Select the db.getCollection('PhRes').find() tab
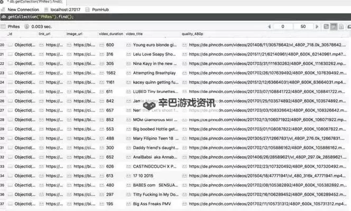Screen dimensions: 351x211 35,2
